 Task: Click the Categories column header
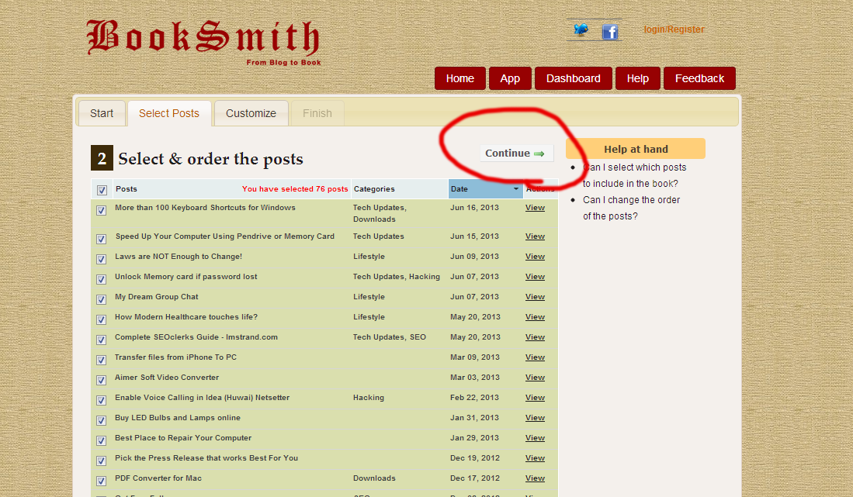click(374, 189)
